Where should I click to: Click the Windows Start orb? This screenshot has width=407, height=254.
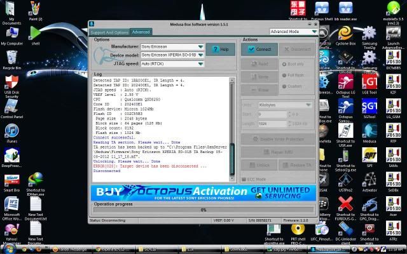click(10, 249)
